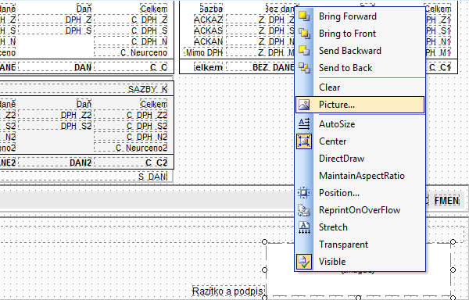Click the Picture icon in context menu
Image resolution: width=469 pixels, height=300 pixels.
(x=304, y=105)
